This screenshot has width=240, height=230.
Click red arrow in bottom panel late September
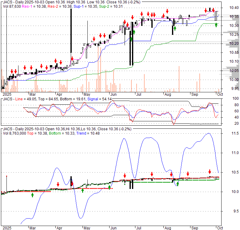click(210, 172)
